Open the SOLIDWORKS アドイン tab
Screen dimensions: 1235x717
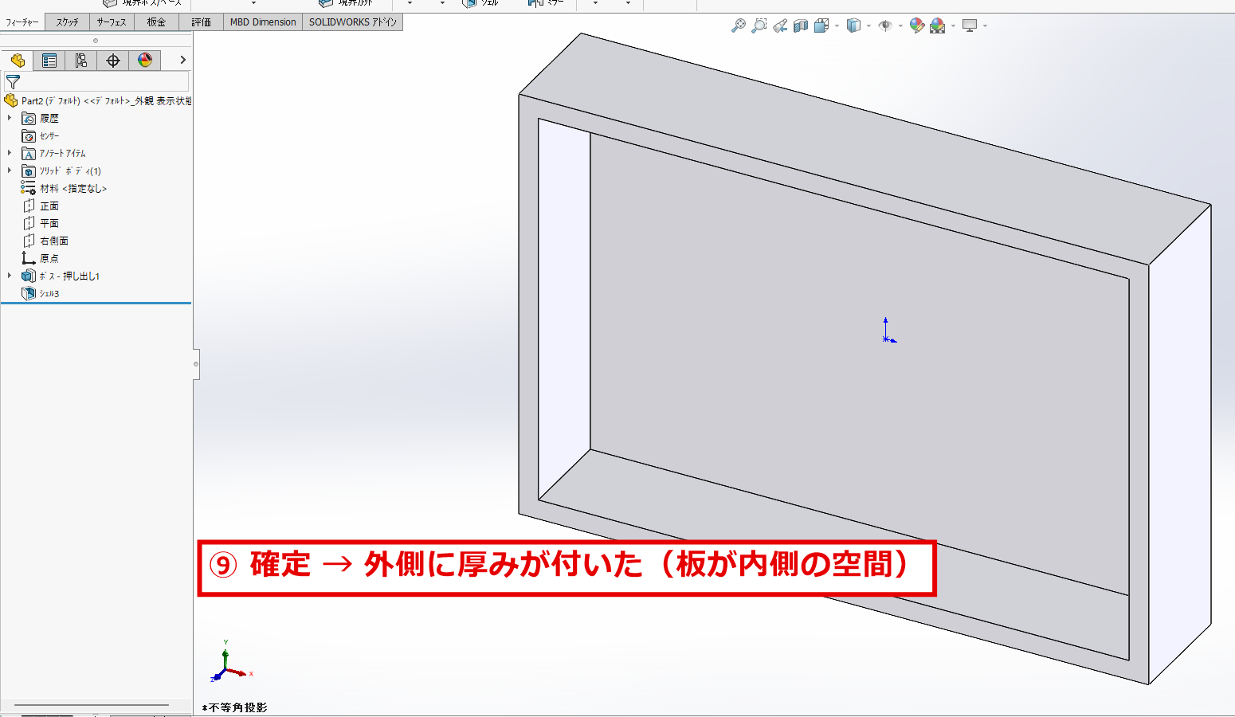pyautogui.click(x=353, y=22)
